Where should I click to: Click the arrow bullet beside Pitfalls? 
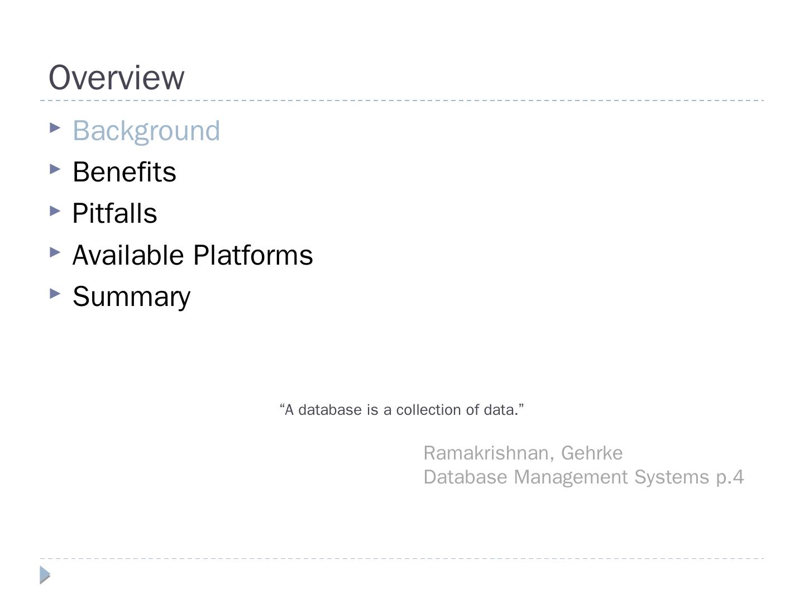point(55,211)
